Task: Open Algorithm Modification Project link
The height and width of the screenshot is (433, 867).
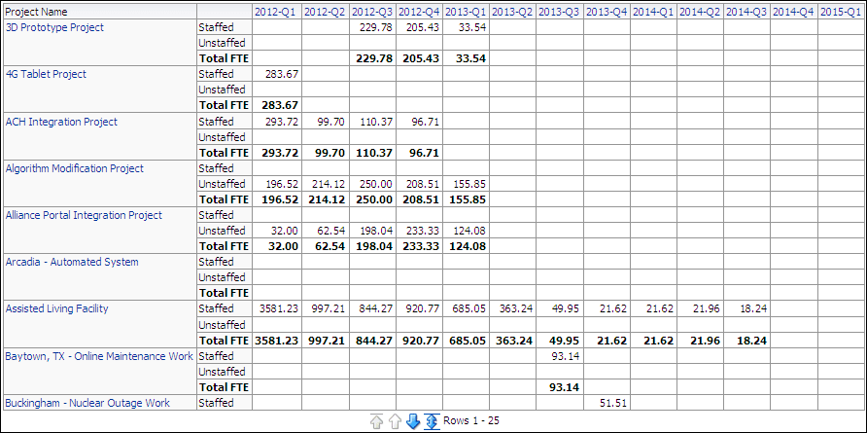Action: (75, 168)
